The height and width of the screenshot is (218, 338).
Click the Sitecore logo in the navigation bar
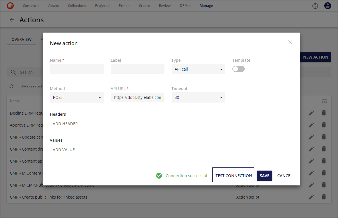click(10, 5)
